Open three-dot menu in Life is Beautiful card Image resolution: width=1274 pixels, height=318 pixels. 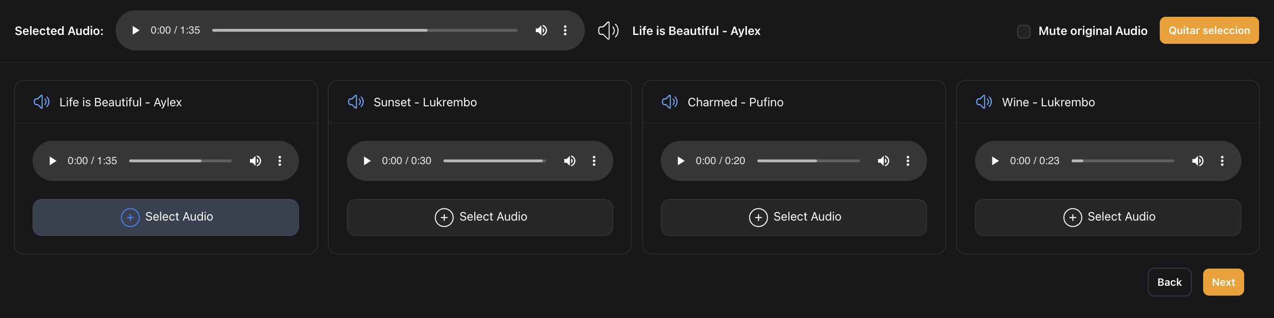click(280, 161)
